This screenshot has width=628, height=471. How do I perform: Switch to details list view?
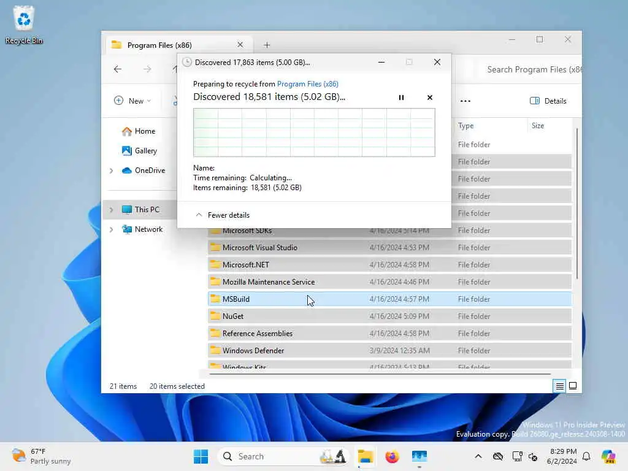click(x=559, y=386)
